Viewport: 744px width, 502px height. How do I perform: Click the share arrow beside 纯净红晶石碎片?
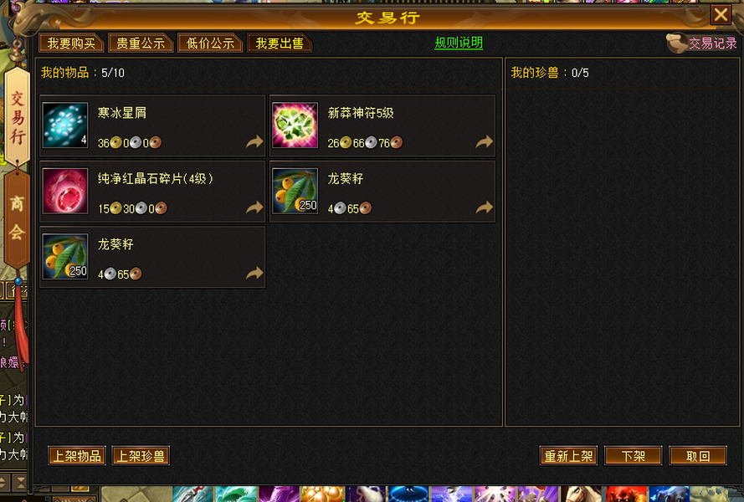(254, 207)
